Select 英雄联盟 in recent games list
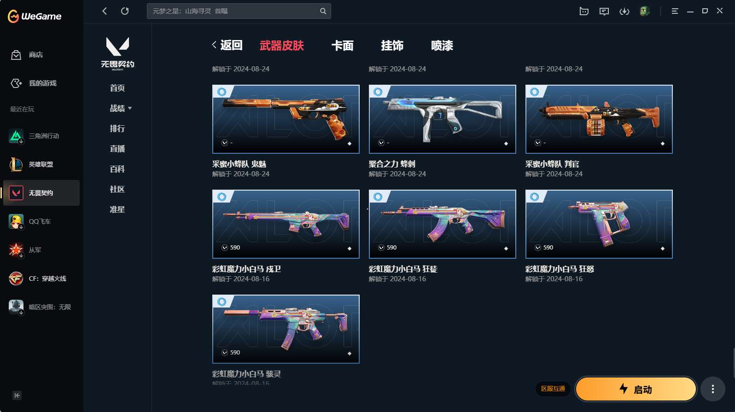Screen dimensions: 735x412 [41, 164]
